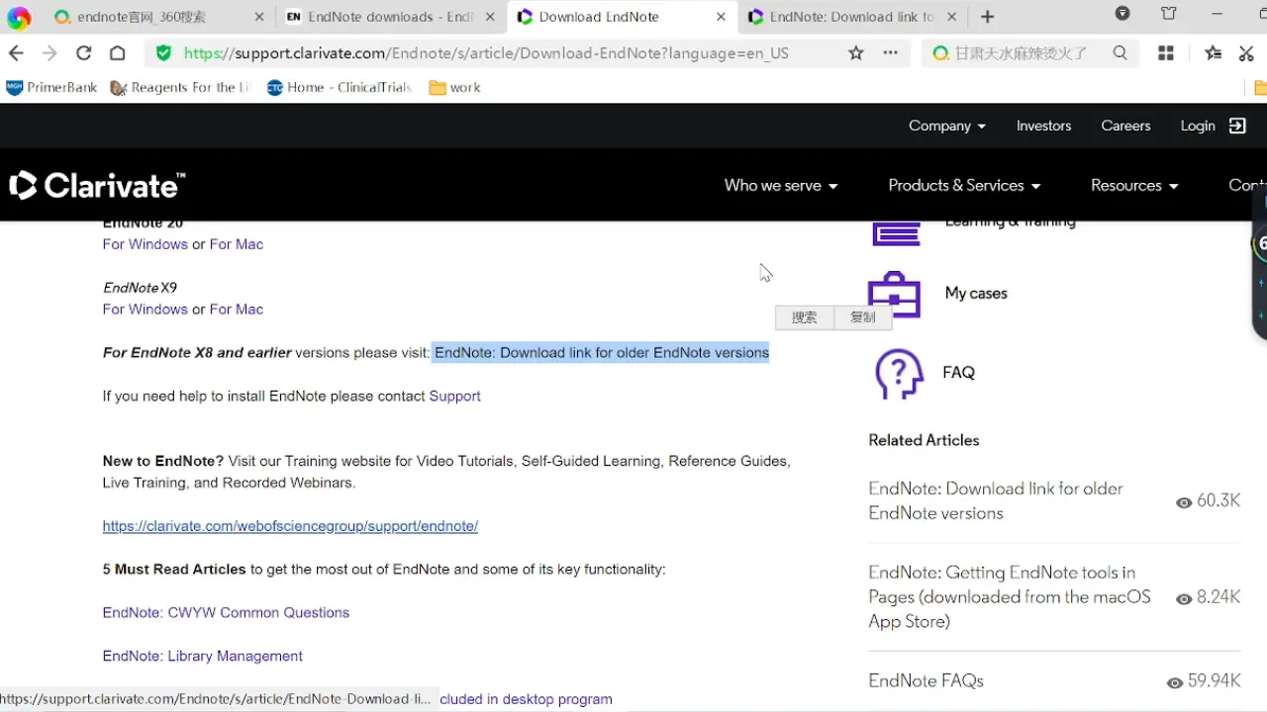Expand the Who we serve menu
Viewport: 1267px width, 712px height.
(781, 185)
